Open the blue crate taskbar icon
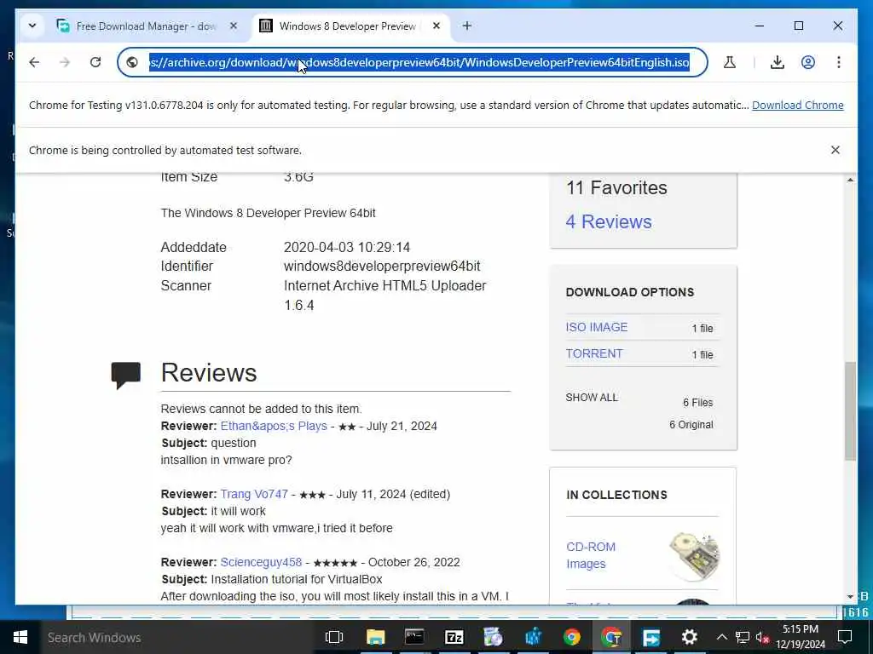873x654 pixels. [x=533, y=637]
